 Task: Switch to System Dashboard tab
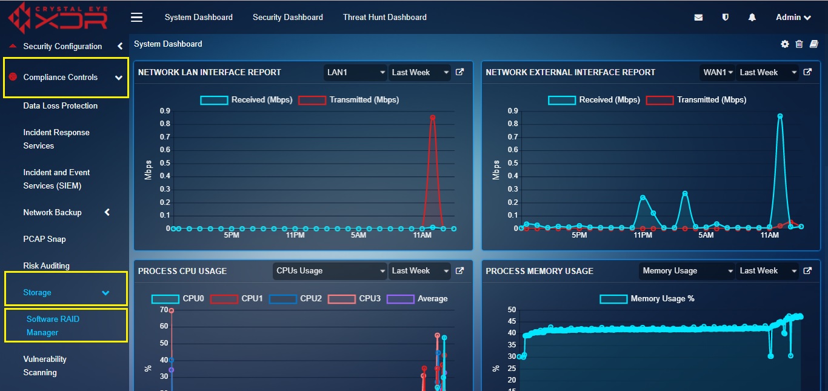point(199,18)
